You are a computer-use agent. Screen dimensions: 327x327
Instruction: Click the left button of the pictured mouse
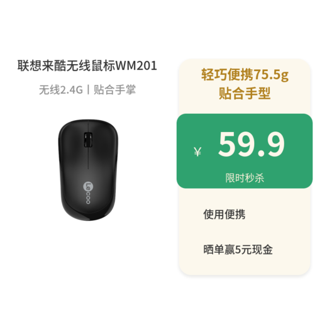(74, 143)
